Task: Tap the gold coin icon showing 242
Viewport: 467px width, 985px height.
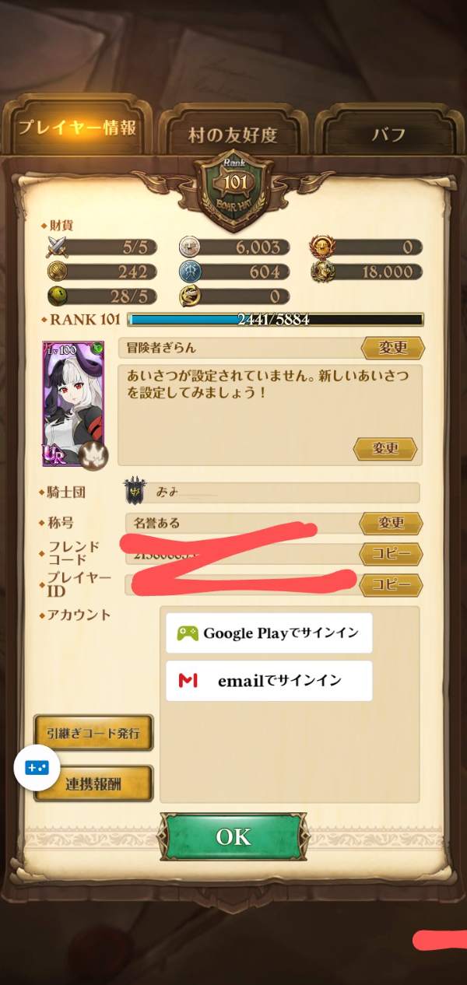Action: 57,272
